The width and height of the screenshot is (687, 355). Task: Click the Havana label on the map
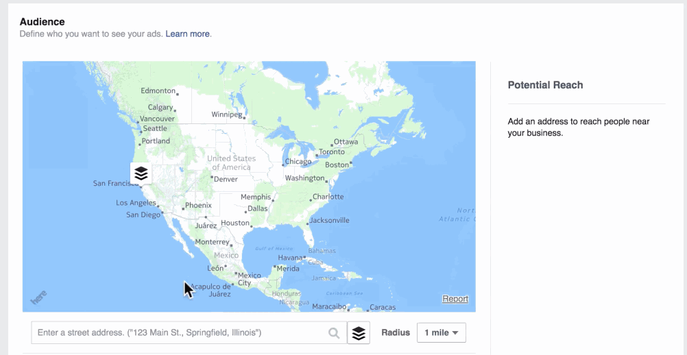point(290,258)
